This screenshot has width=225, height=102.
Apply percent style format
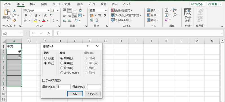[x=100, y=15]
